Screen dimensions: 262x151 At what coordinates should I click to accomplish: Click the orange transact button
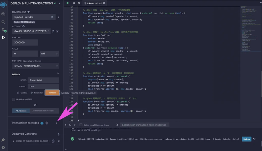click(x=52, y=93)
